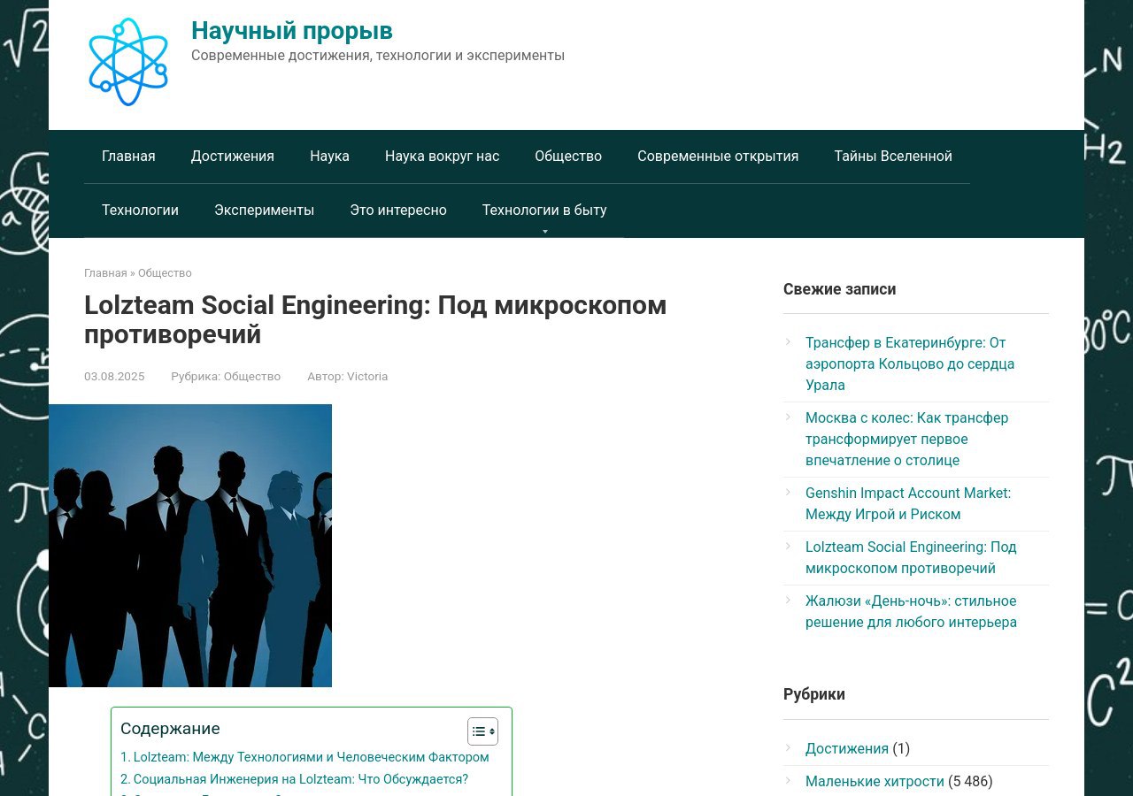1133x796 pixels.
Task: Open Современные открытия menu item
Action: (x=718, y=157)
